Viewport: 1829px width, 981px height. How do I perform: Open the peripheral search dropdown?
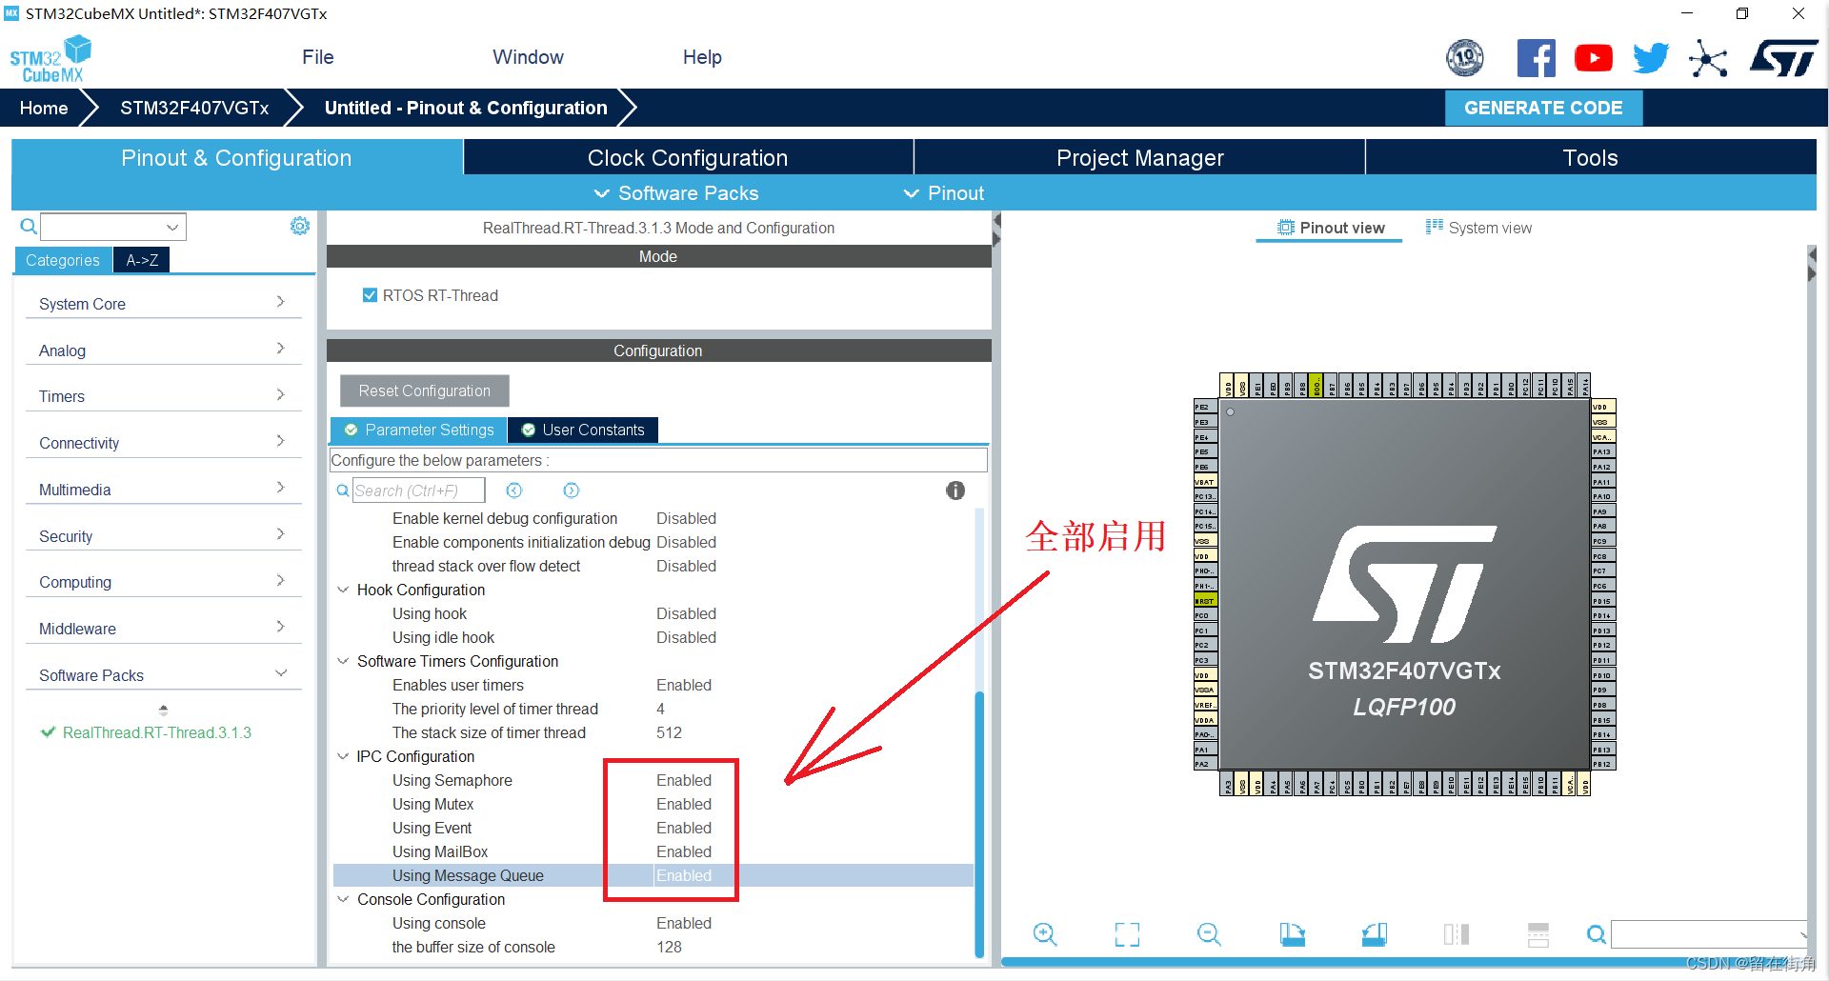coord(172,227)
